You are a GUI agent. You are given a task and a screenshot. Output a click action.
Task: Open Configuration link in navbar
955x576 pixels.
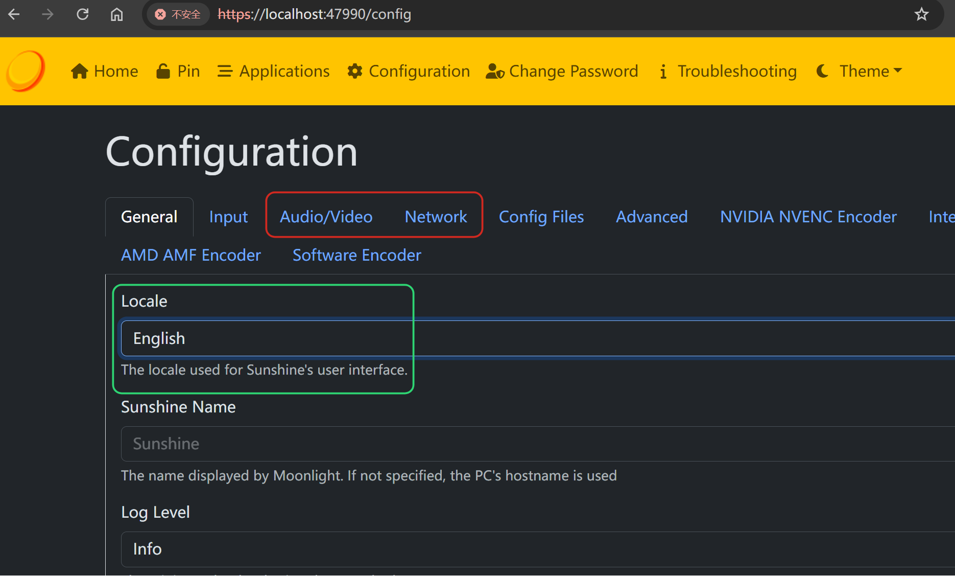[x=409, y=71]
